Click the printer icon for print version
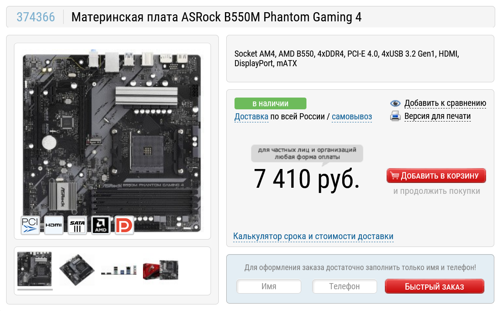Viewport: 500px width, 311px height. [x=395, y=116]
